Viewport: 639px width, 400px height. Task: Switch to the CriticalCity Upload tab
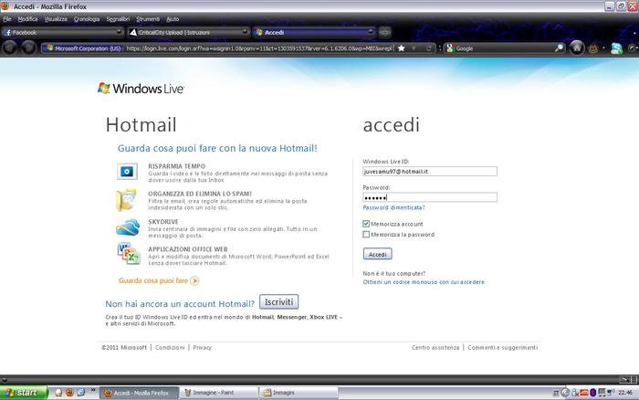[x=188, y=32]
